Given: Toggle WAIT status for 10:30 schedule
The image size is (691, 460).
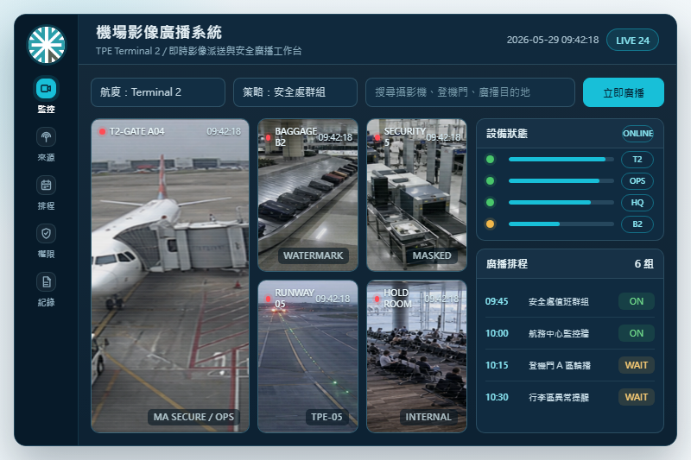Looking at the screenshot, I should [x=637, y=397].
